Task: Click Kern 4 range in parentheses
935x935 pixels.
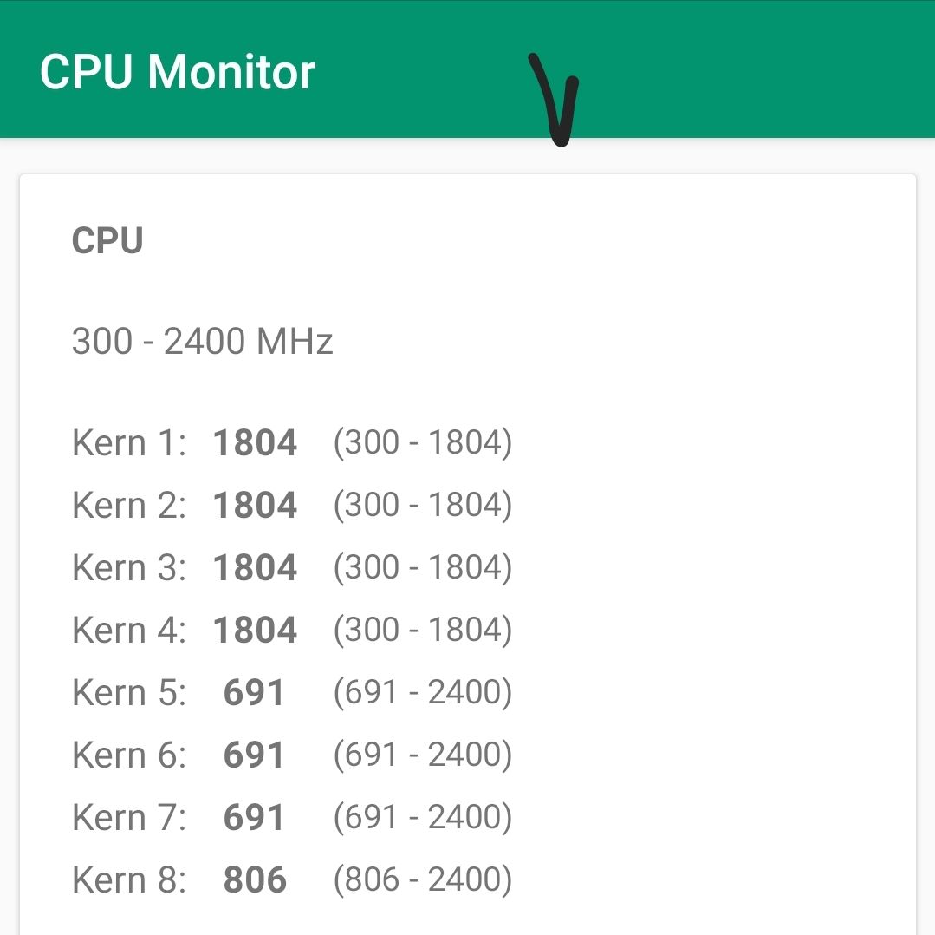Action: point(423,631)
